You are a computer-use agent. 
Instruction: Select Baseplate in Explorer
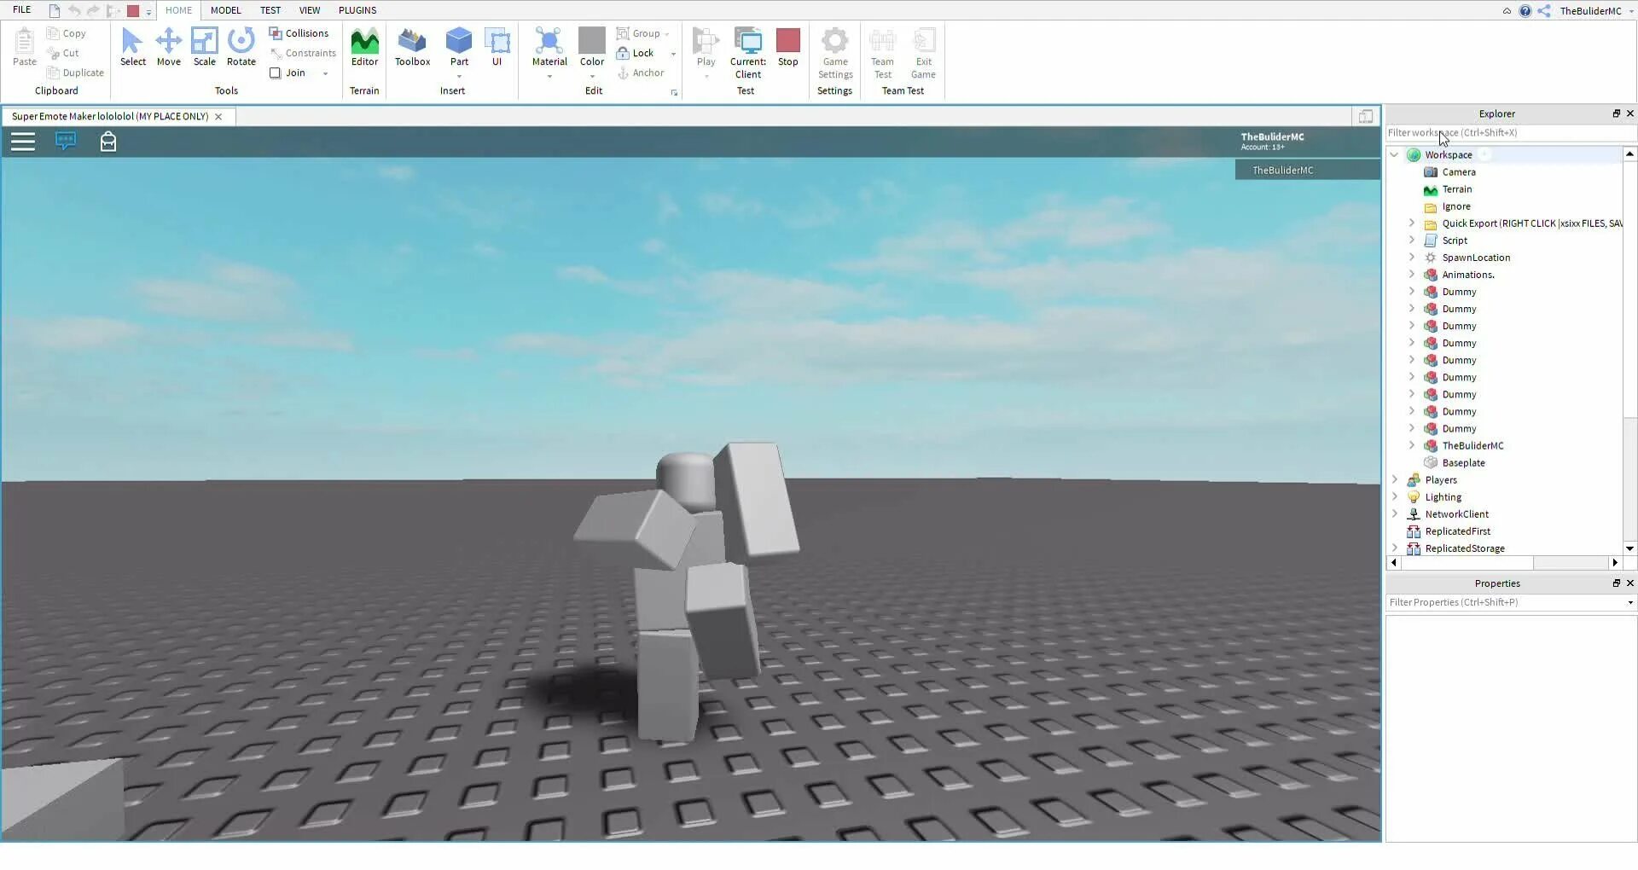[1463, 462]
